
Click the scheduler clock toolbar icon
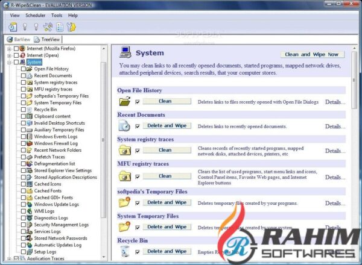13,27
